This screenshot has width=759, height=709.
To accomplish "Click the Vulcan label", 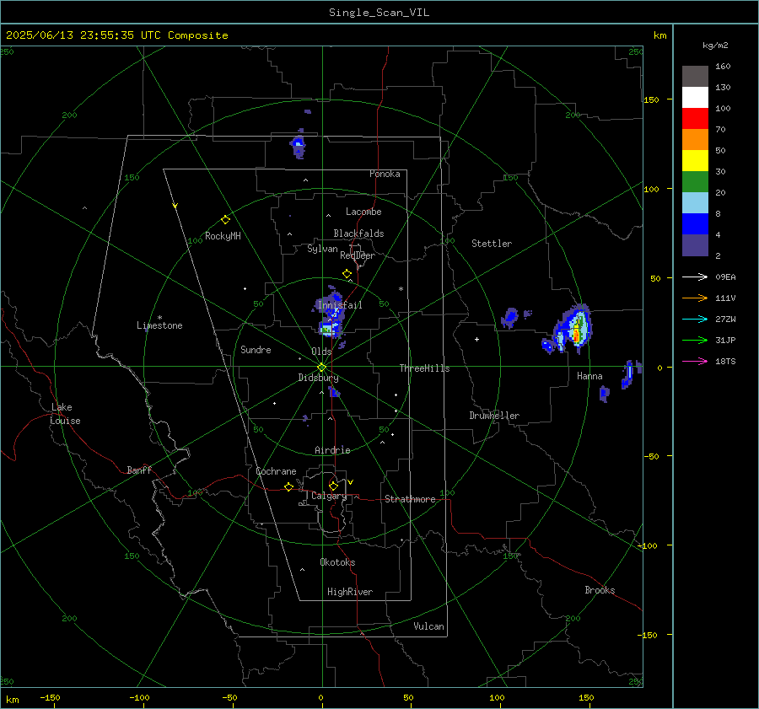I will point(428,626).
